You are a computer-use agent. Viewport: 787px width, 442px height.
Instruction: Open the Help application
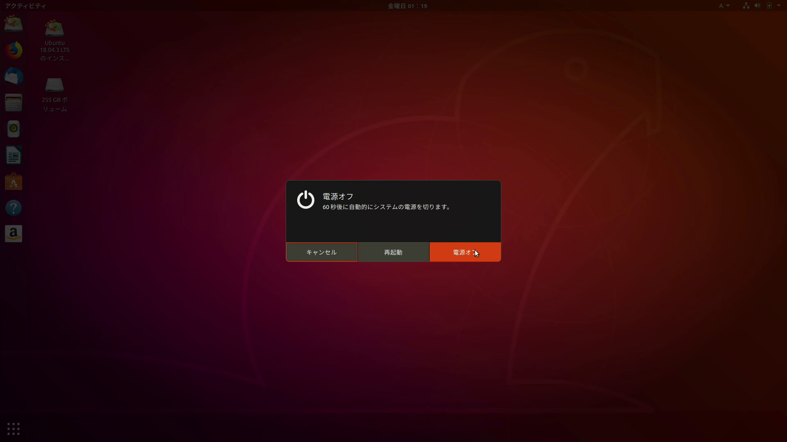tap(14, 208)
